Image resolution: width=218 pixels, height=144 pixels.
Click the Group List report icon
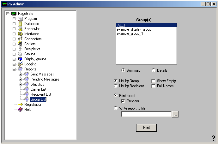(27, 99)
